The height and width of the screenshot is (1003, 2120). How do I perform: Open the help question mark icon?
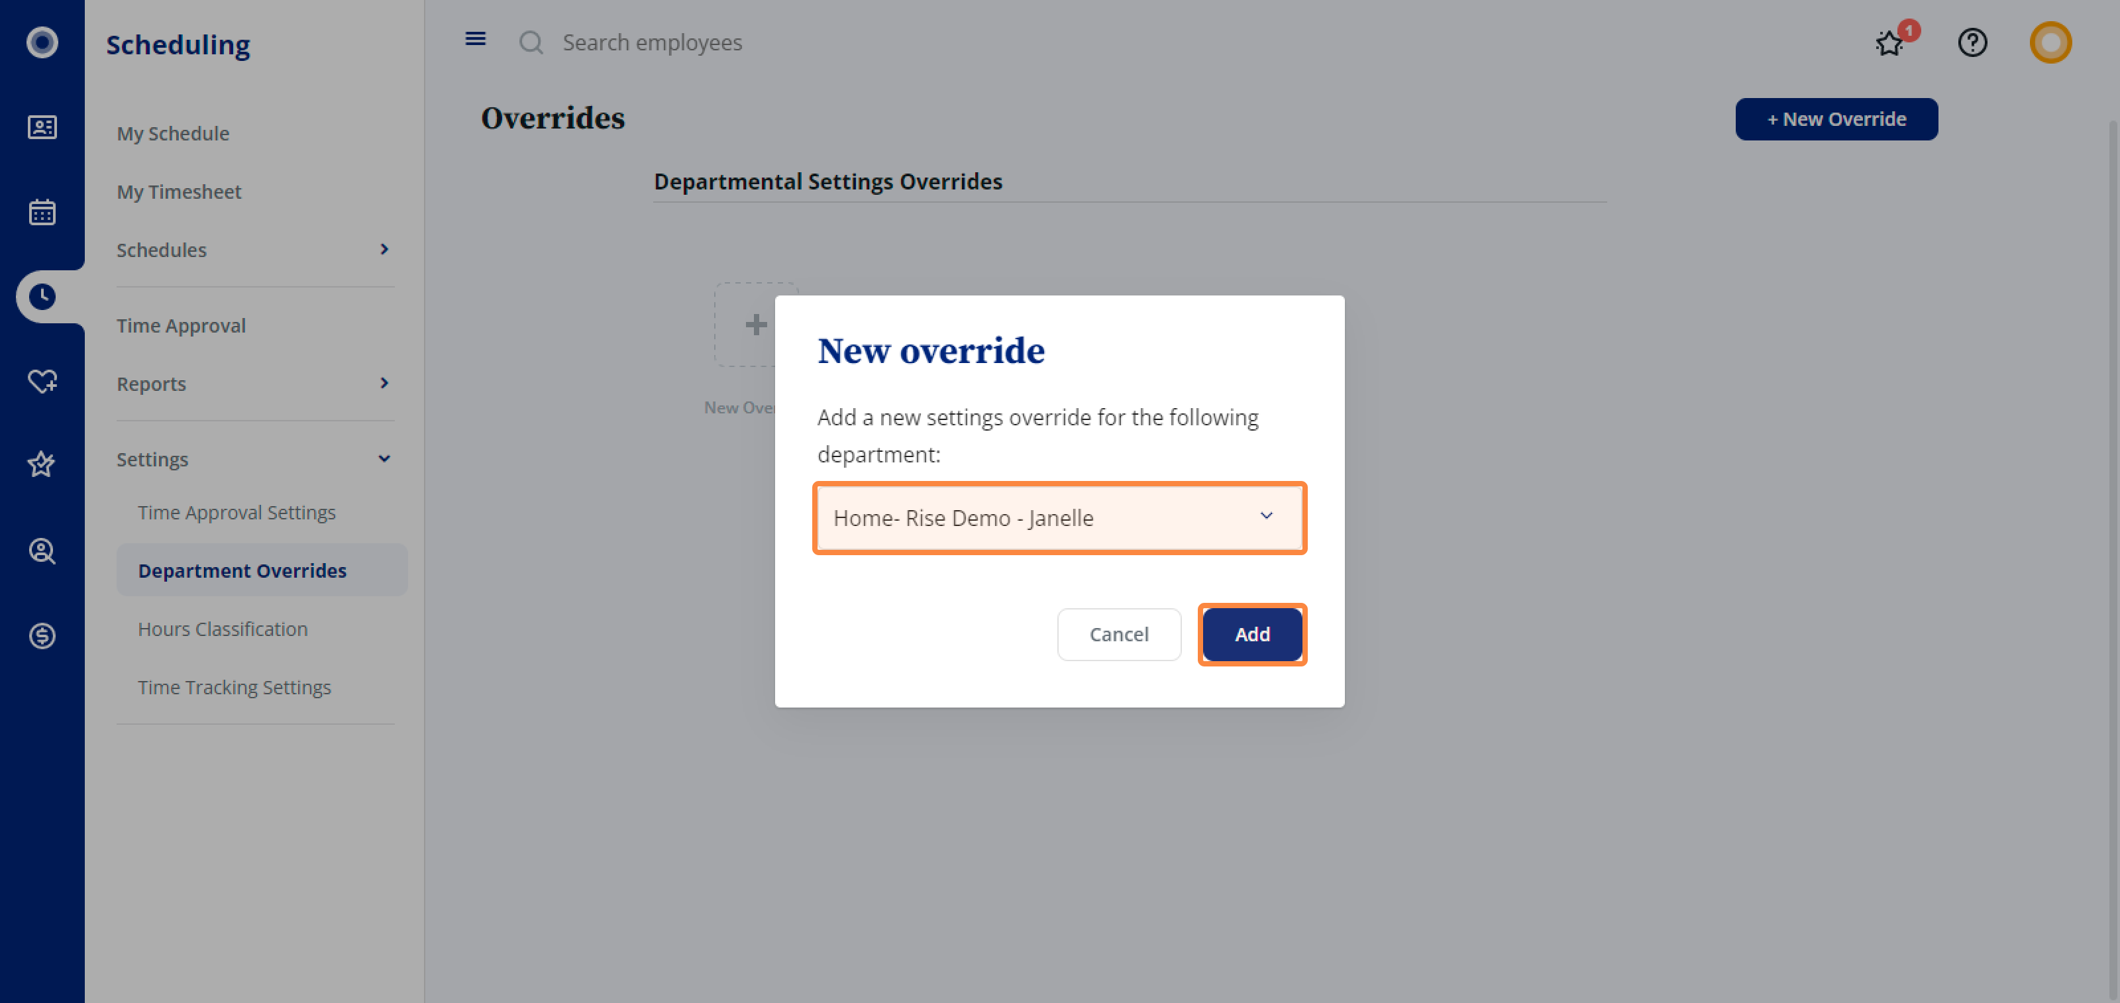click(1972, 42)
